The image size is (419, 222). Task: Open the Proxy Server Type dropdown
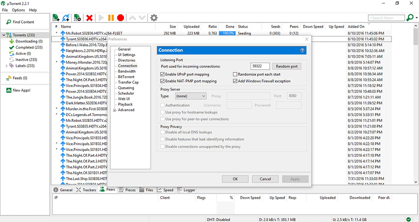click(x=191, y=96)
